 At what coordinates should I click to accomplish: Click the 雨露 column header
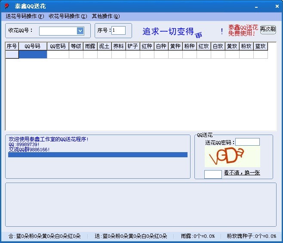pyautogui.click(x=90, y=46)
